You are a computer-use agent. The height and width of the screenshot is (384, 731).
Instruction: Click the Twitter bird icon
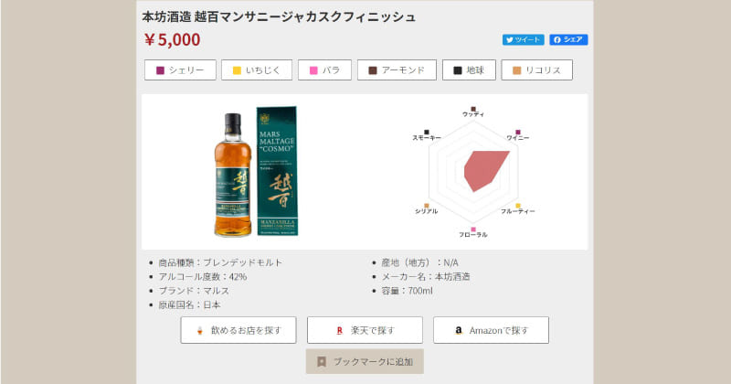tap(510, 40)
